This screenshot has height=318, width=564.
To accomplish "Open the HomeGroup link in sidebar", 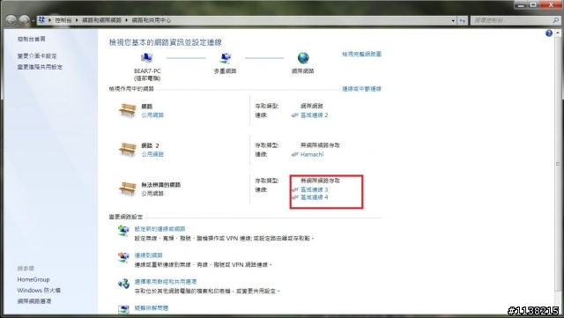I will tap(33, 279).
